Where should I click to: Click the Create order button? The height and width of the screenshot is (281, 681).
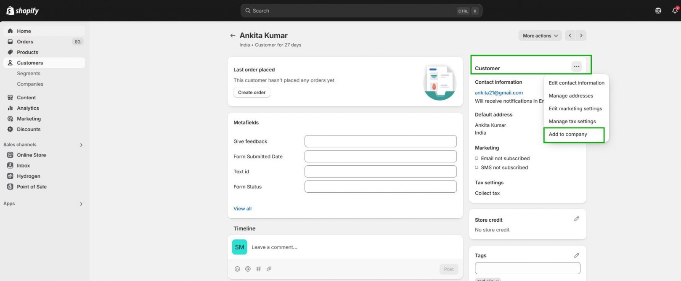pos(252,93)
